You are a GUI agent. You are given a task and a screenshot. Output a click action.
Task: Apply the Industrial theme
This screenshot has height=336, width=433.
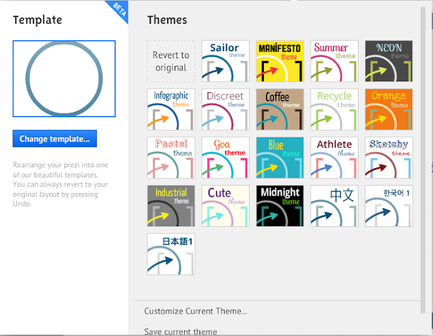point(171,206)
